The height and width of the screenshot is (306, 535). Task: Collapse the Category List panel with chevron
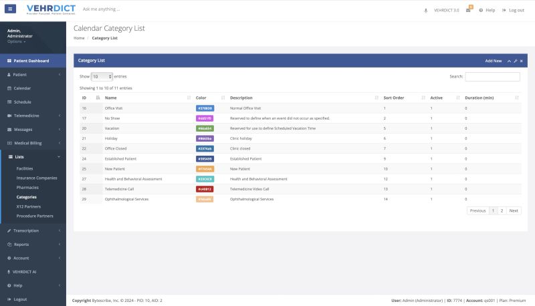click(x=508, y=61)
